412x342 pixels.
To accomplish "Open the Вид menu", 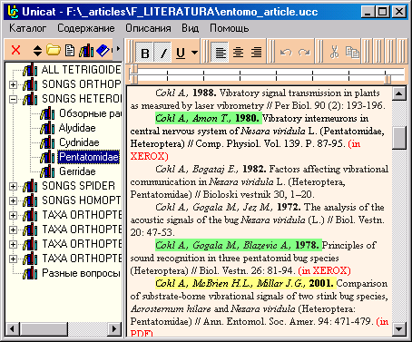I will point(191,28).
